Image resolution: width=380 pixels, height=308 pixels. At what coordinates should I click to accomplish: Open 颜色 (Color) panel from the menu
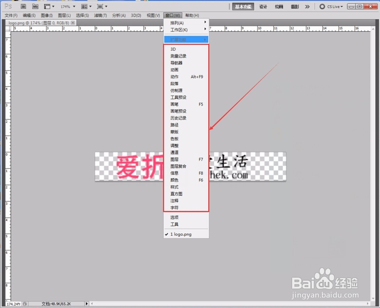click(x=174, y=180)
